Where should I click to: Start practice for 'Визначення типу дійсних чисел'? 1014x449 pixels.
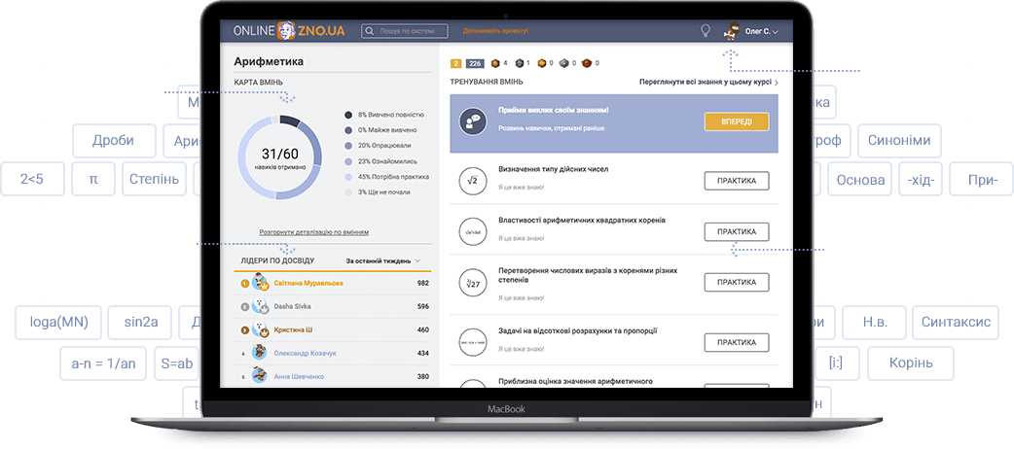(x=737, y=181)
